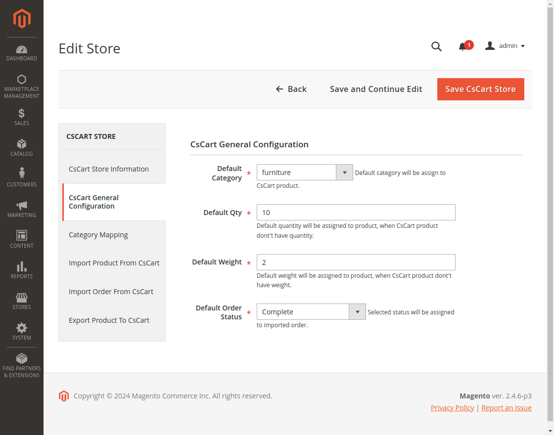Open the Dashboard icon in sidebar
554x435 pixels.
tap(22, 49)
